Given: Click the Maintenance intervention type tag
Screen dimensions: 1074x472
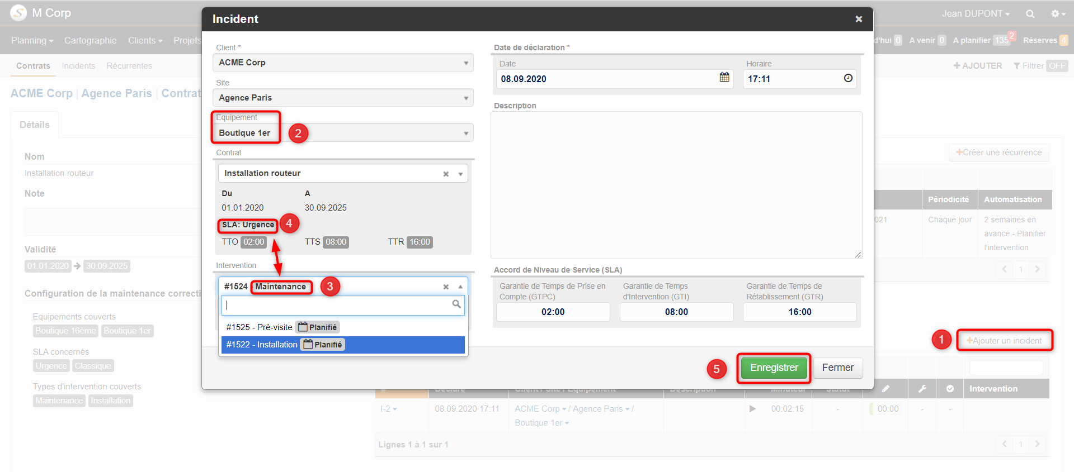Looking at the screenshot, I should (59, 401).
